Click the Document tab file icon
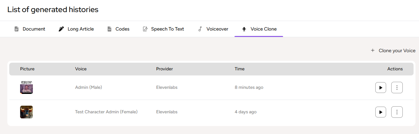 tap(17, 29)
